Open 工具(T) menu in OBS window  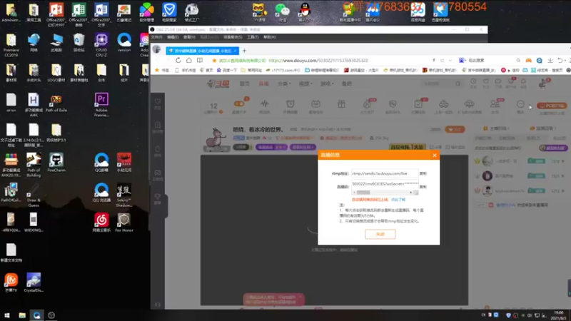[253, 37]
